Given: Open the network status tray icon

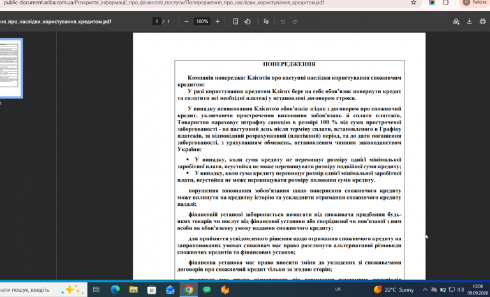Looking at the screenshot, I should [x=434, y=290].
